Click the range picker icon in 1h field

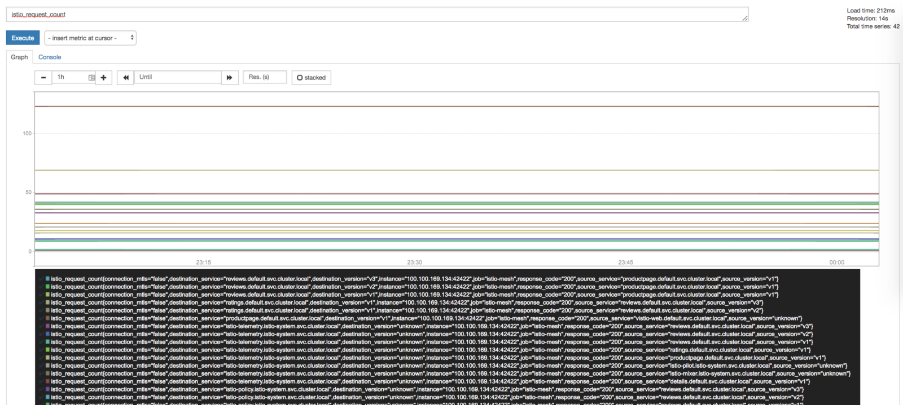(91, 78)
